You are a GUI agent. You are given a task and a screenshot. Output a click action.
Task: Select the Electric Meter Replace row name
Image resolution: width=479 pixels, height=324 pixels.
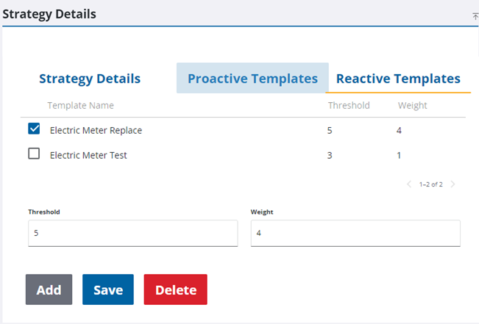click(x=96, y=131)
